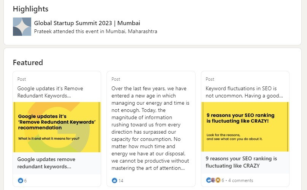Open the '9 reasons your SEO ranking' yellow image

(x=245, y=127)
